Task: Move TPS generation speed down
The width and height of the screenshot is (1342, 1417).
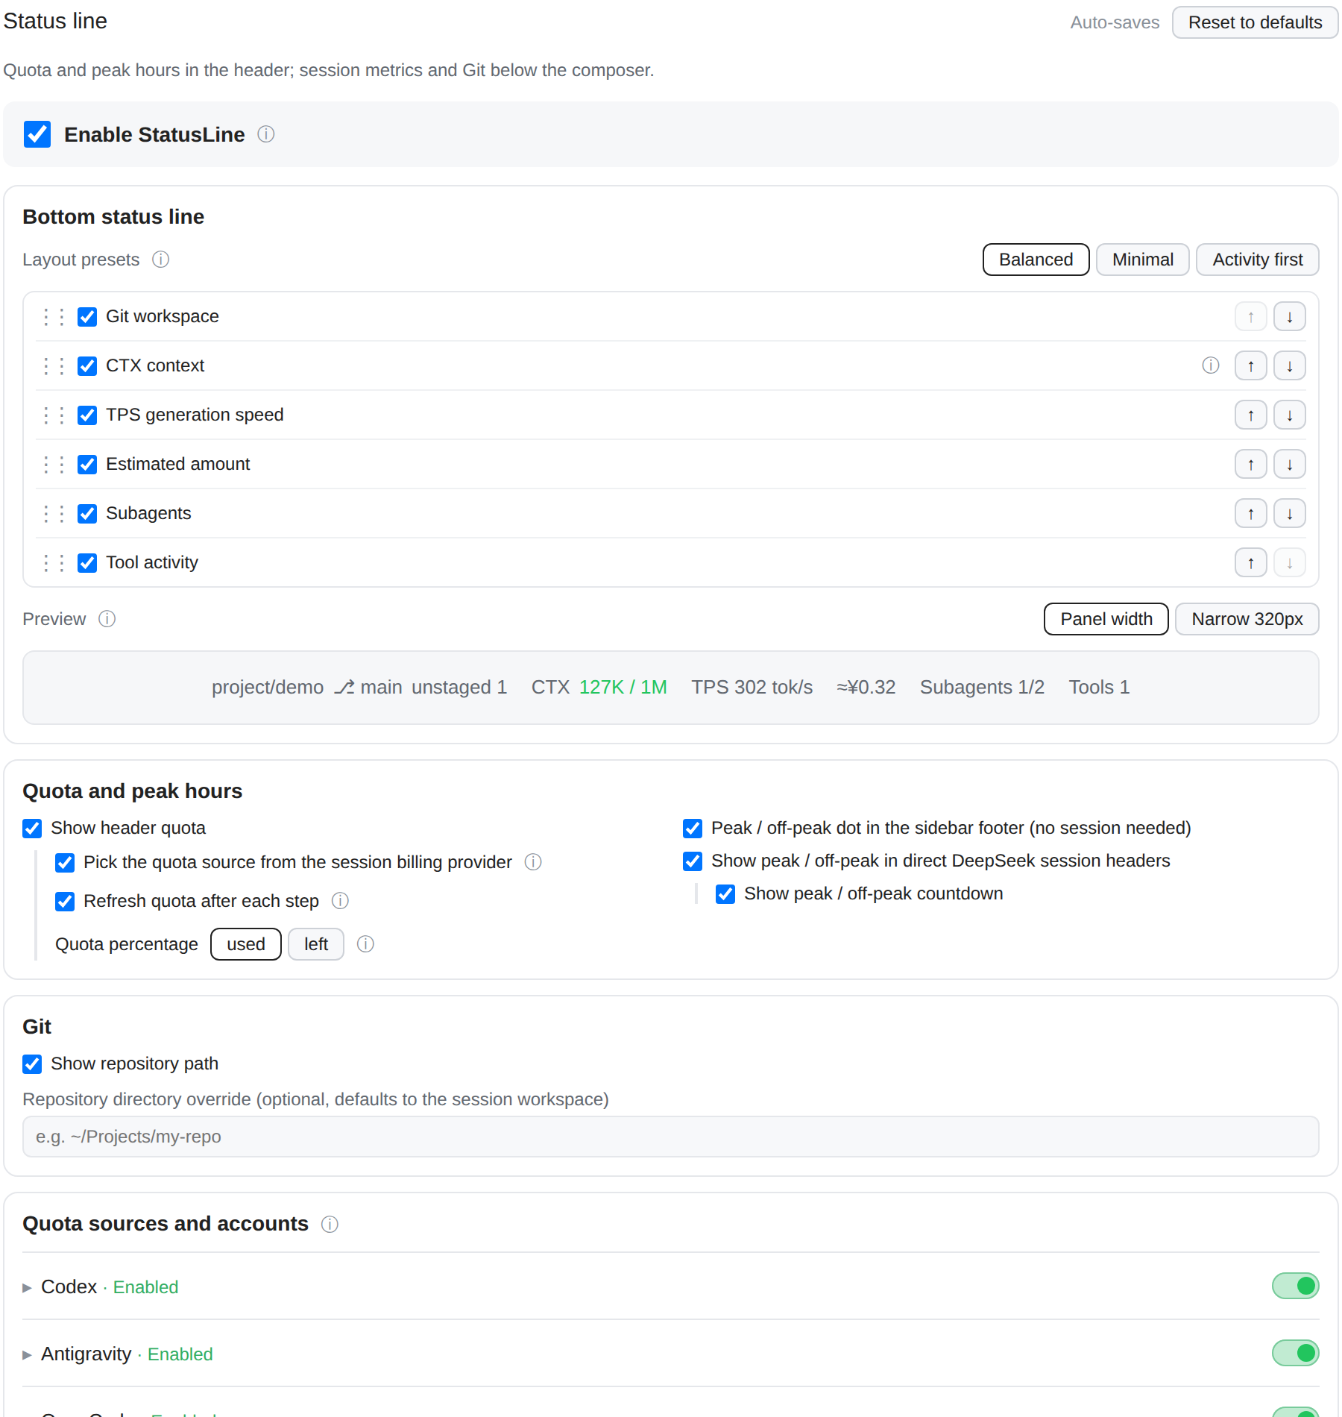Action: [x=1290, y=415]
